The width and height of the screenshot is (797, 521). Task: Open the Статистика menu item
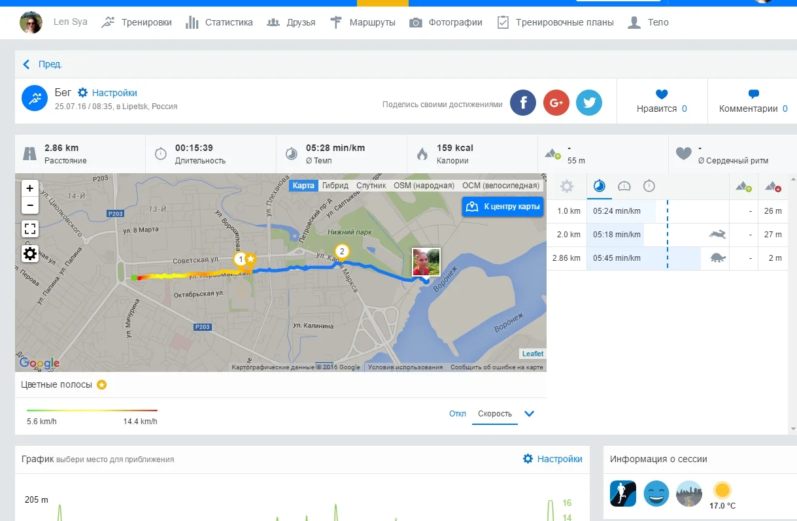click(x=219, y=22)
